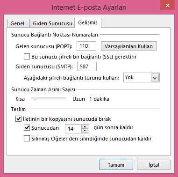Click the Tamam button
Viewport: 178px width, 177px height.
tap(116, 165)
